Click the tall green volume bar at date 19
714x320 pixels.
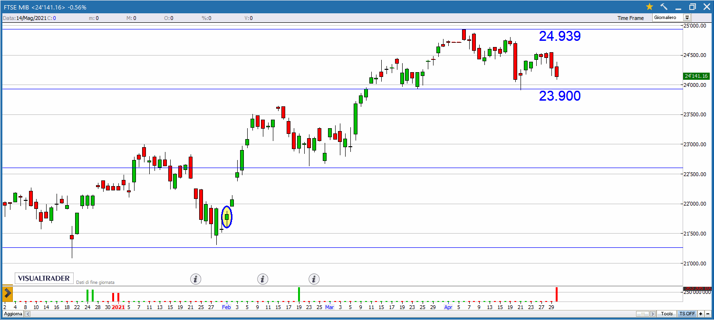(x=299, y=294)
